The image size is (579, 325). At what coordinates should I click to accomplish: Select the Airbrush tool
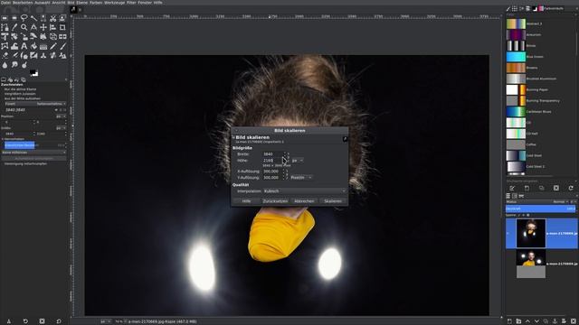click(x=14, y=55)
